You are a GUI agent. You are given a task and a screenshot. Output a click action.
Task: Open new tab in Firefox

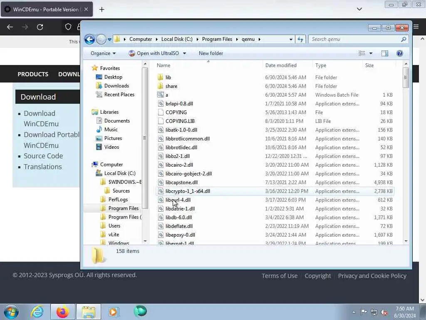[x=102, y=10]
